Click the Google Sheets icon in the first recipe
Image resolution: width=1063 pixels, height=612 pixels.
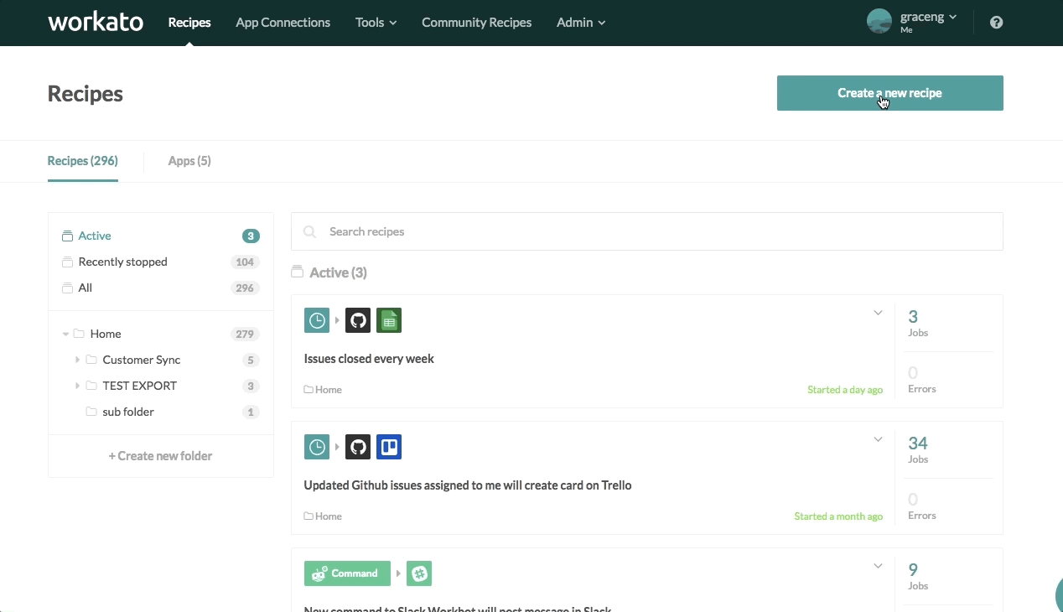389,320
